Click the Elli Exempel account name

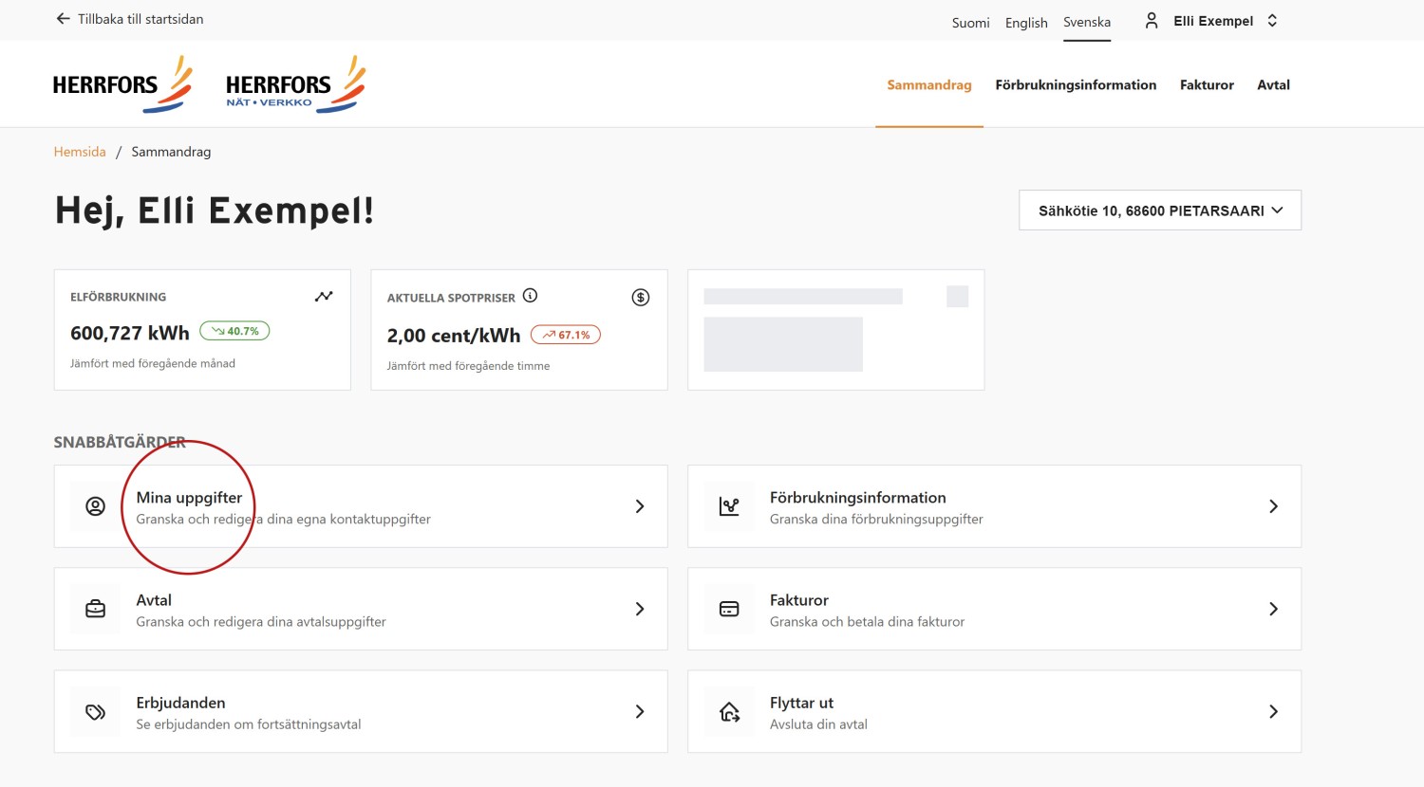[1213, 21]
